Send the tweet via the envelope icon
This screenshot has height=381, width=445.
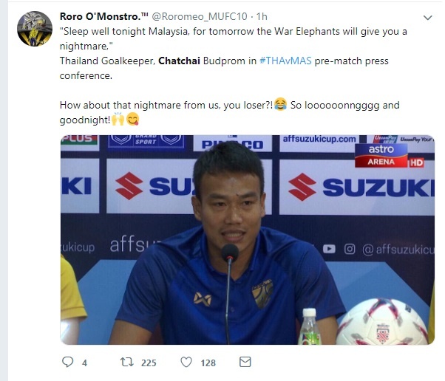(x=245, y=362)
